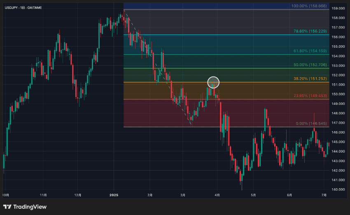
Task: Click the TradingView logo icon
Action: coord(7,207)
